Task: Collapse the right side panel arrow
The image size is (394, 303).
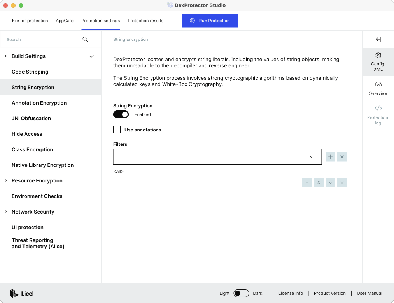Action: click(x=378, y=39)
